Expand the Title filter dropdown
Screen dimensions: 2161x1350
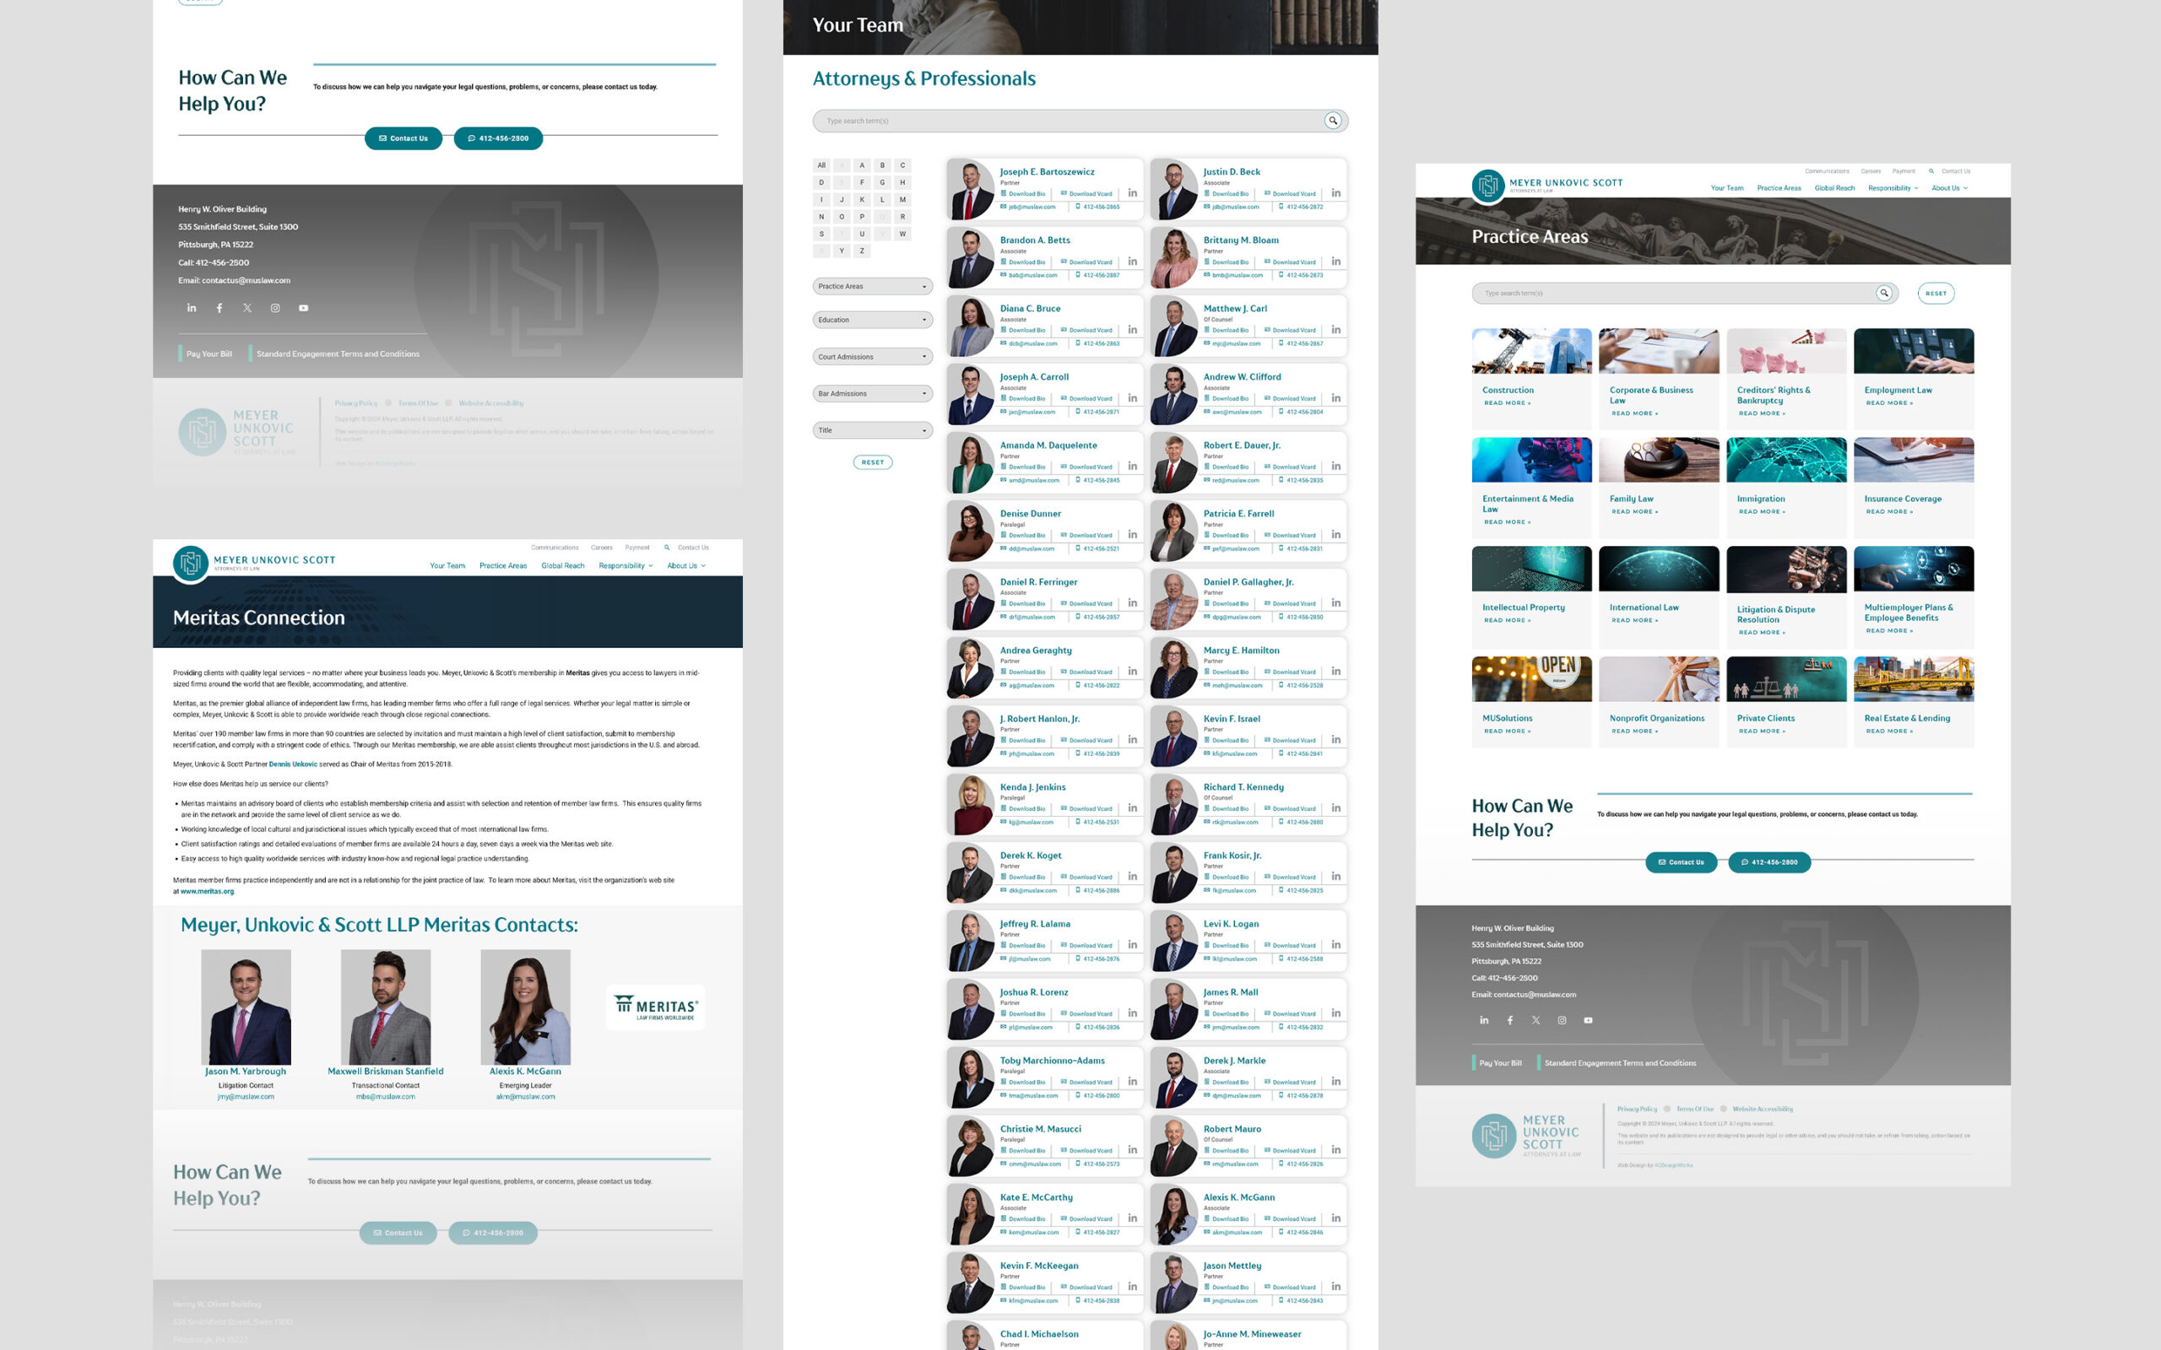(x=873, y=430)
